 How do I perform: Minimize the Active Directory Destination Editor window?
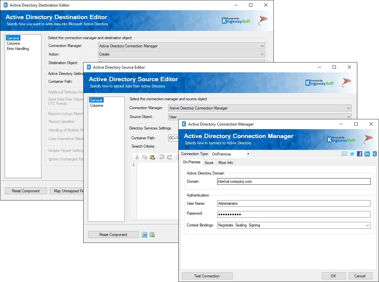236,5
